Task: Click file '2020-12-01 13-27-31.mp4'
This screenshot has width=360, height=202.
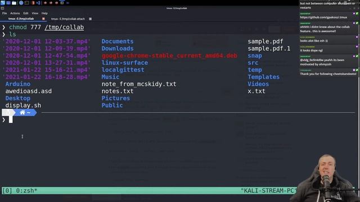Action: (x=46, y=63)
